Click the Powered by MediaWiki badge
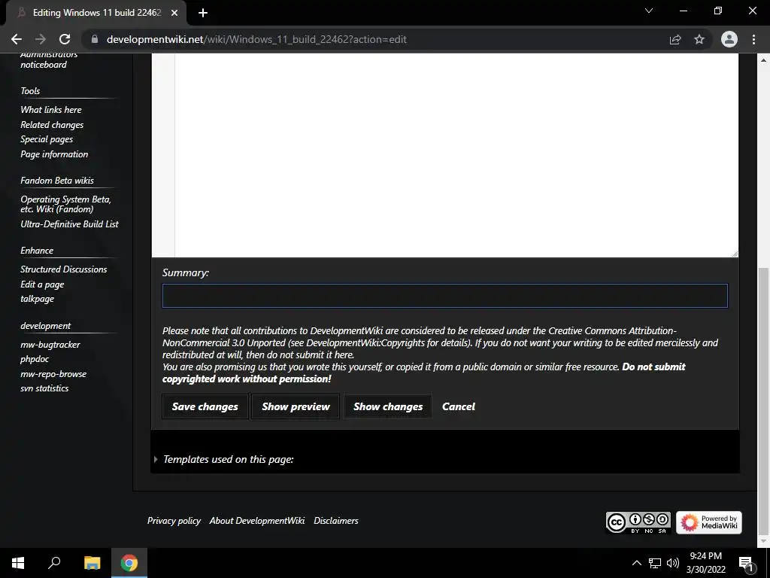The image size is (770, 578). tap(708, 522)
